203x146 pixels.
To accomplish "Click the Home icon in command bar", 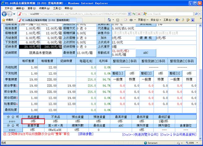I will tap(110, 19).
